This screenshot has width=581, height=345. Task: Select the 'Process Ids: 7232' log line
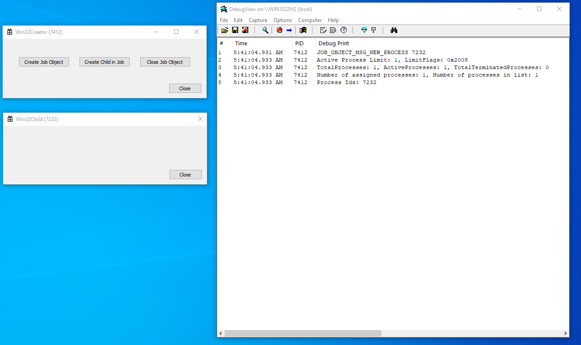coord(393,82)
